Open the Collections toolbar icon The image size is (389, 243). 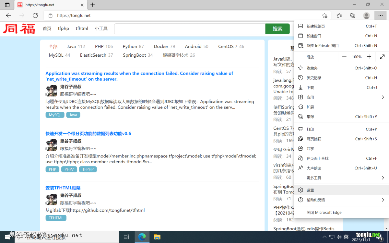pos(353,16)
